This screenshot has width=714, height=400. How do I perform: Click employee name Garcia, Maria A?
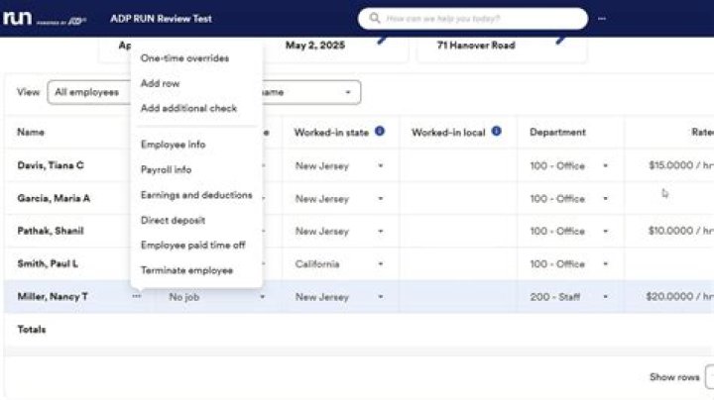[x=54, y=198]
